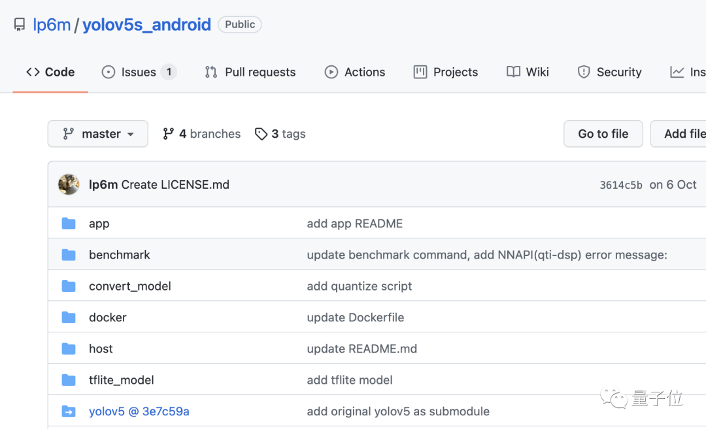Switch to the Issues tab

click(x=139, y=72)
